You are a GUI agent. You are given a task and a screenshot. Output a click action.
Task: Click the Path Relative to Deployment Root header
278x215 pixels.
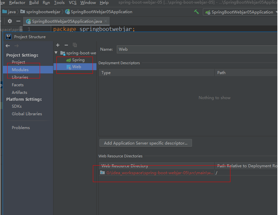pyautogui.click(x=246, y=166)
